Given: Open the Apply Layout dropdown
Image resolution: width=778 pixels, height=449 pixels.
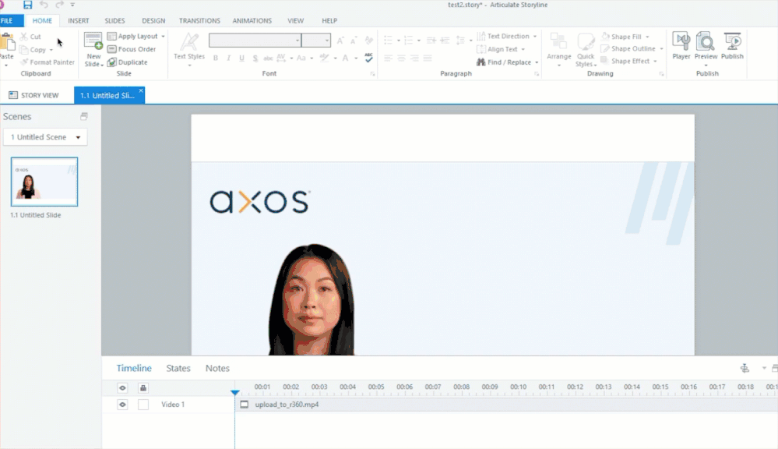Looking at the screenshot, I should coord(137,37).
